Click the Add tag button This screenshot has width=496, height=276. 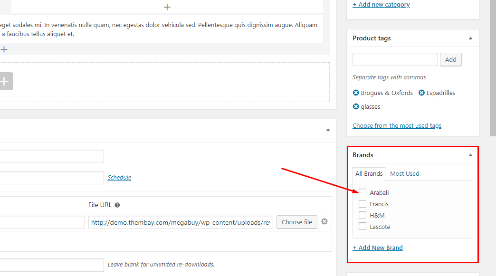451,59
